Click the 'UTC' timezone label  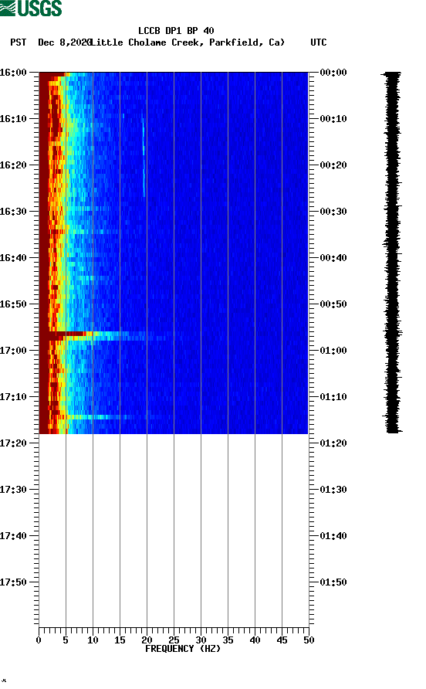coord(319,42)
